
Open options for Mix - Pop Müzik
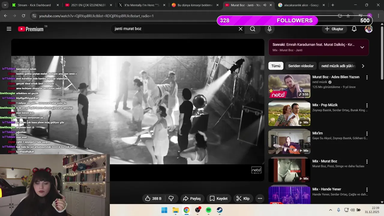(x=367, y=105)
